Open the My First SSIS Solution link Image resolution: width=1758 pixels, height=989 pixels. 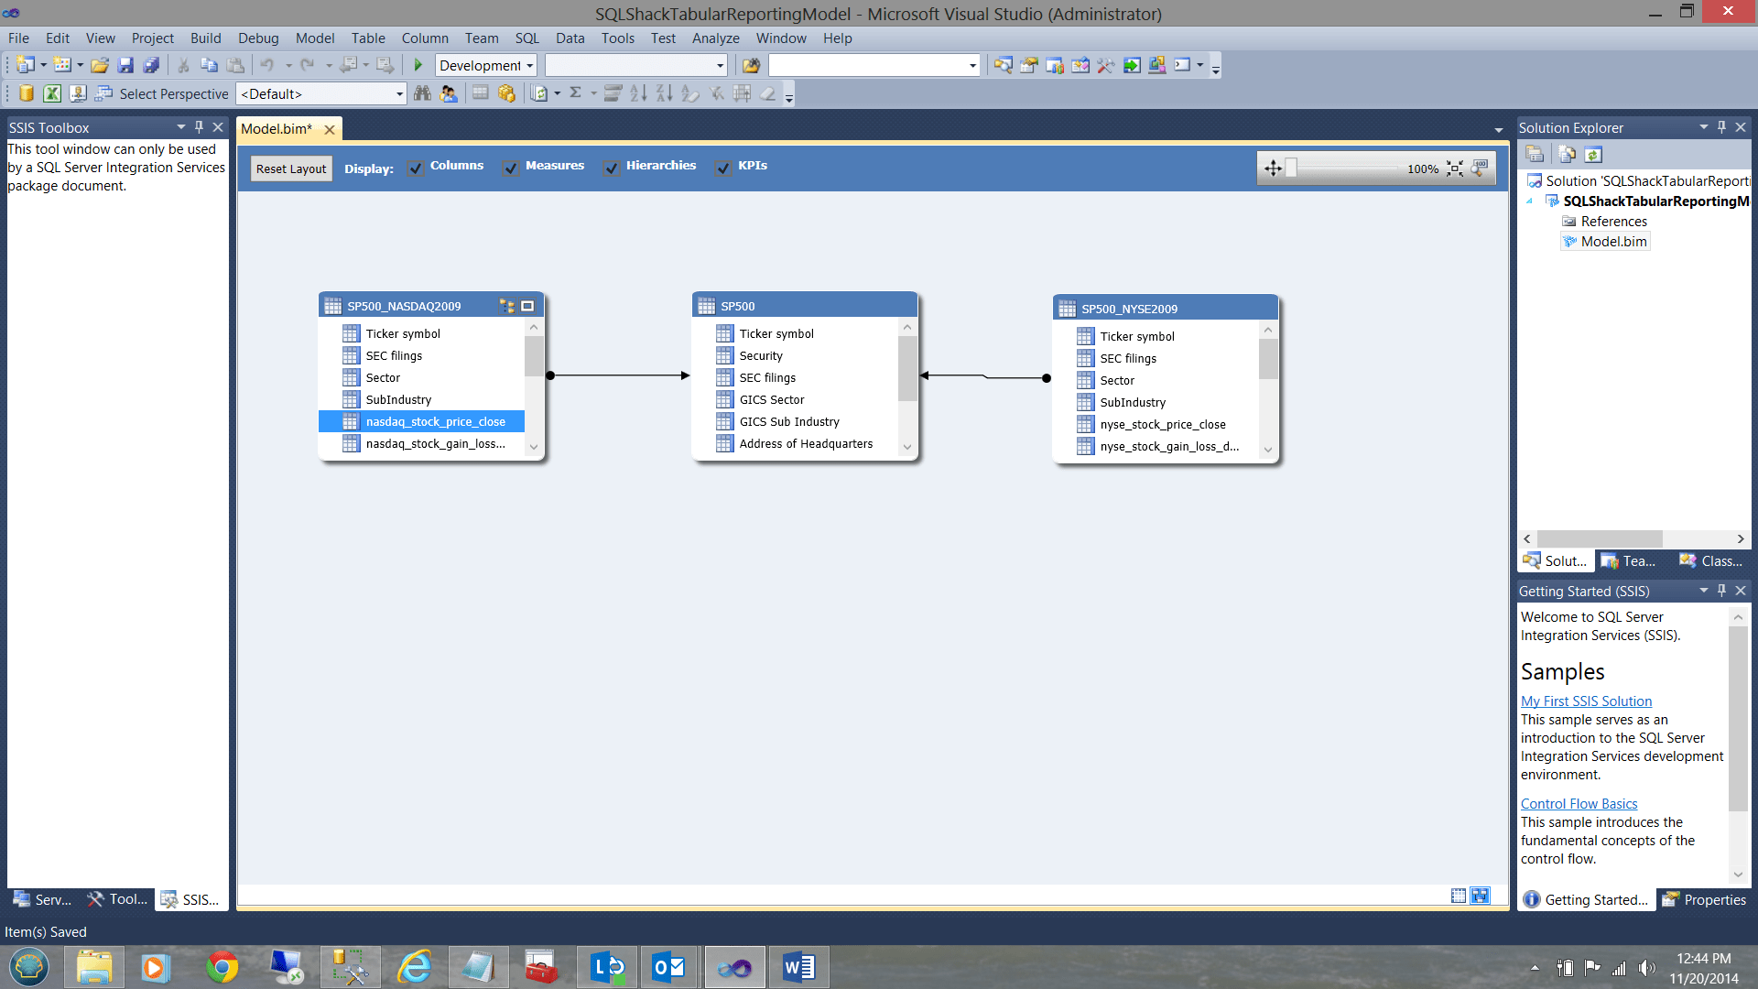[x=1586, y=701]
